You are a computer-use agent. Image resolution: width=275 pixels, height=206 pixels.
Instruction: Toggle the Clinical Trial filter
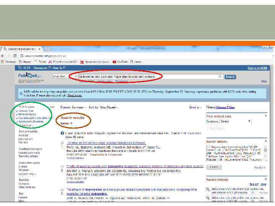coord(26,111)
